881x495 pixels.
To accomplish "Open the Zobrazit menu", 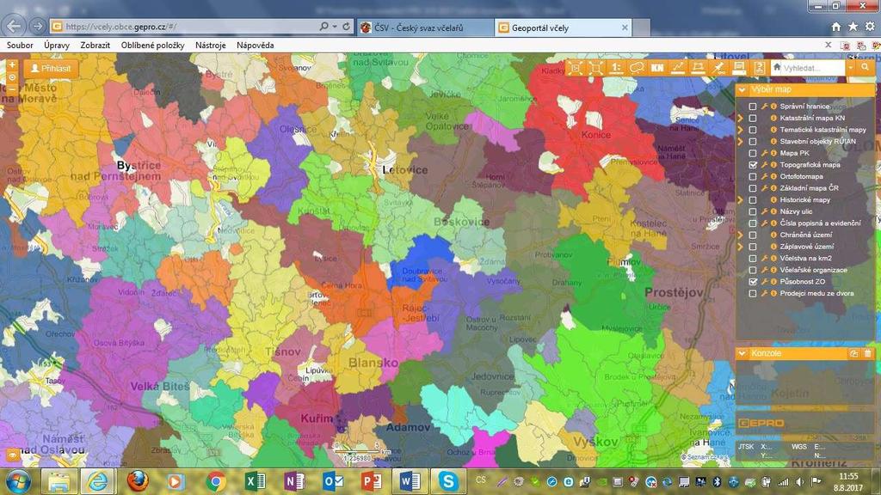I will (x=95, y=46).
